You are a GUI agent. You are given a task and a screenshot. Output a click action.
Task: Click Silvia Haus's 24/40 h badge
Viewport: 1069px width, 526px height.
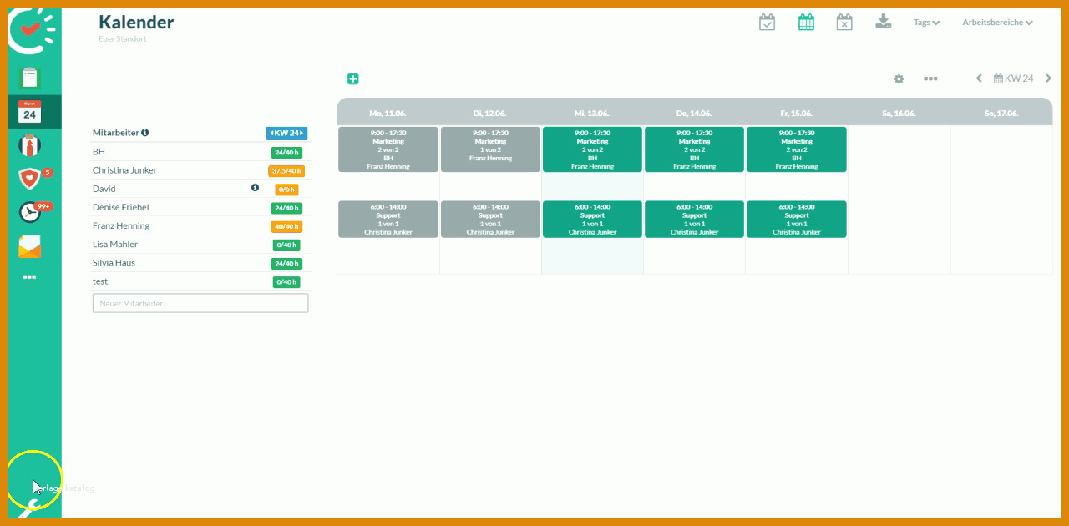click(x=286, y=263)
